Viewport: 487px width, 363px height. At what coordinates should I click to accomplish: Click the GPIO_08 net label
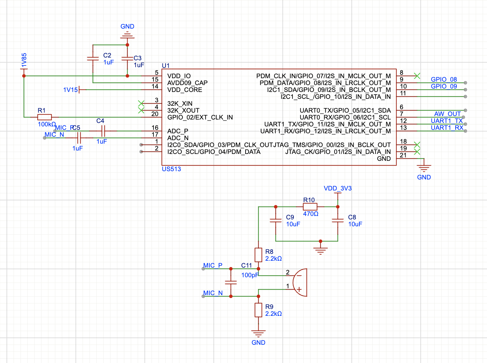tap(444, 80)
